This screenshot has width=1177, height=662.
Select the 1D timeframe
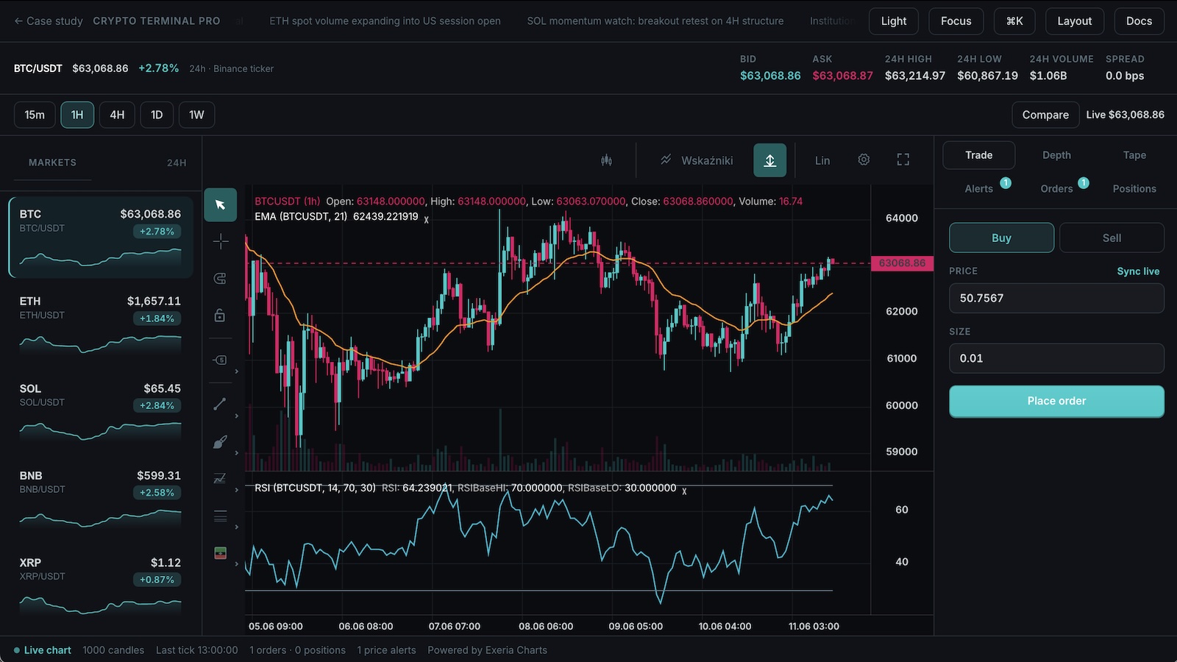pyautogui.click(x=157, y=115)
